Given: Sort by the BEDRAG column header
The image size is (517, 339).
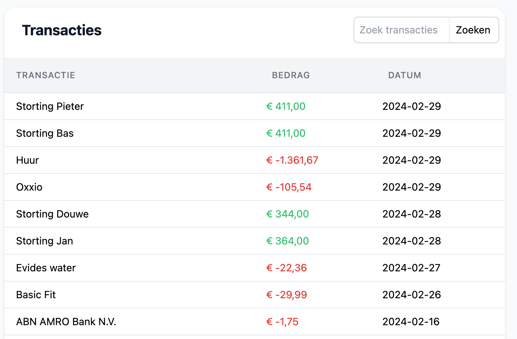Looking at the screenshot, I should [x=291, y=75].
